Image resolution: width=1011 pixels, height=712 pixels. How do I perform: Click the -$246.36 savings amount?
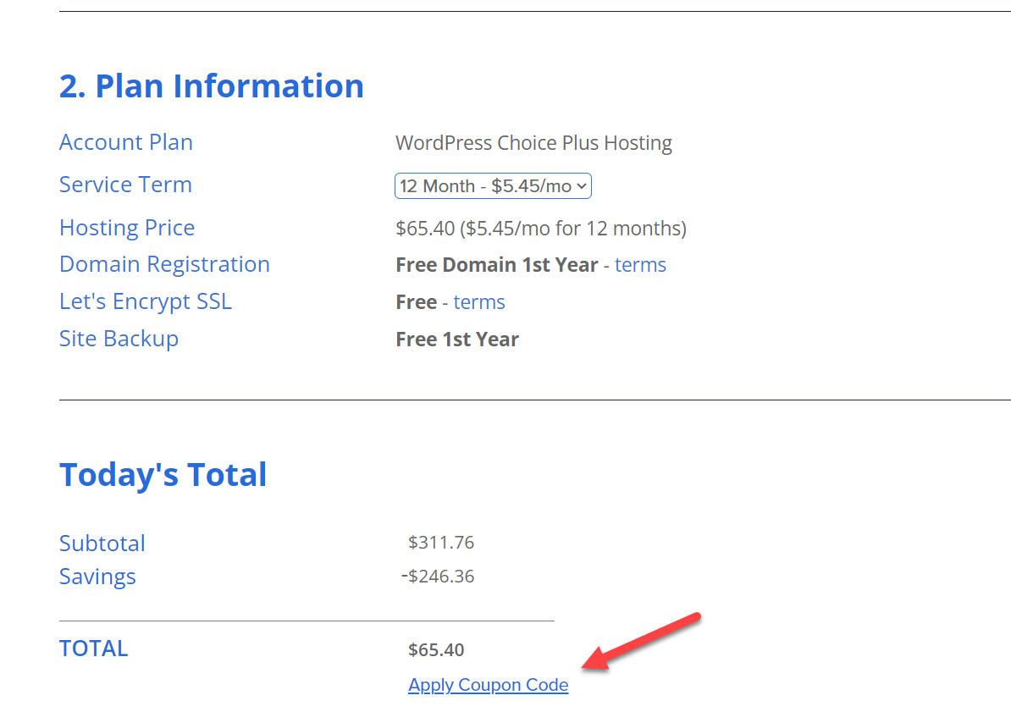438,577
